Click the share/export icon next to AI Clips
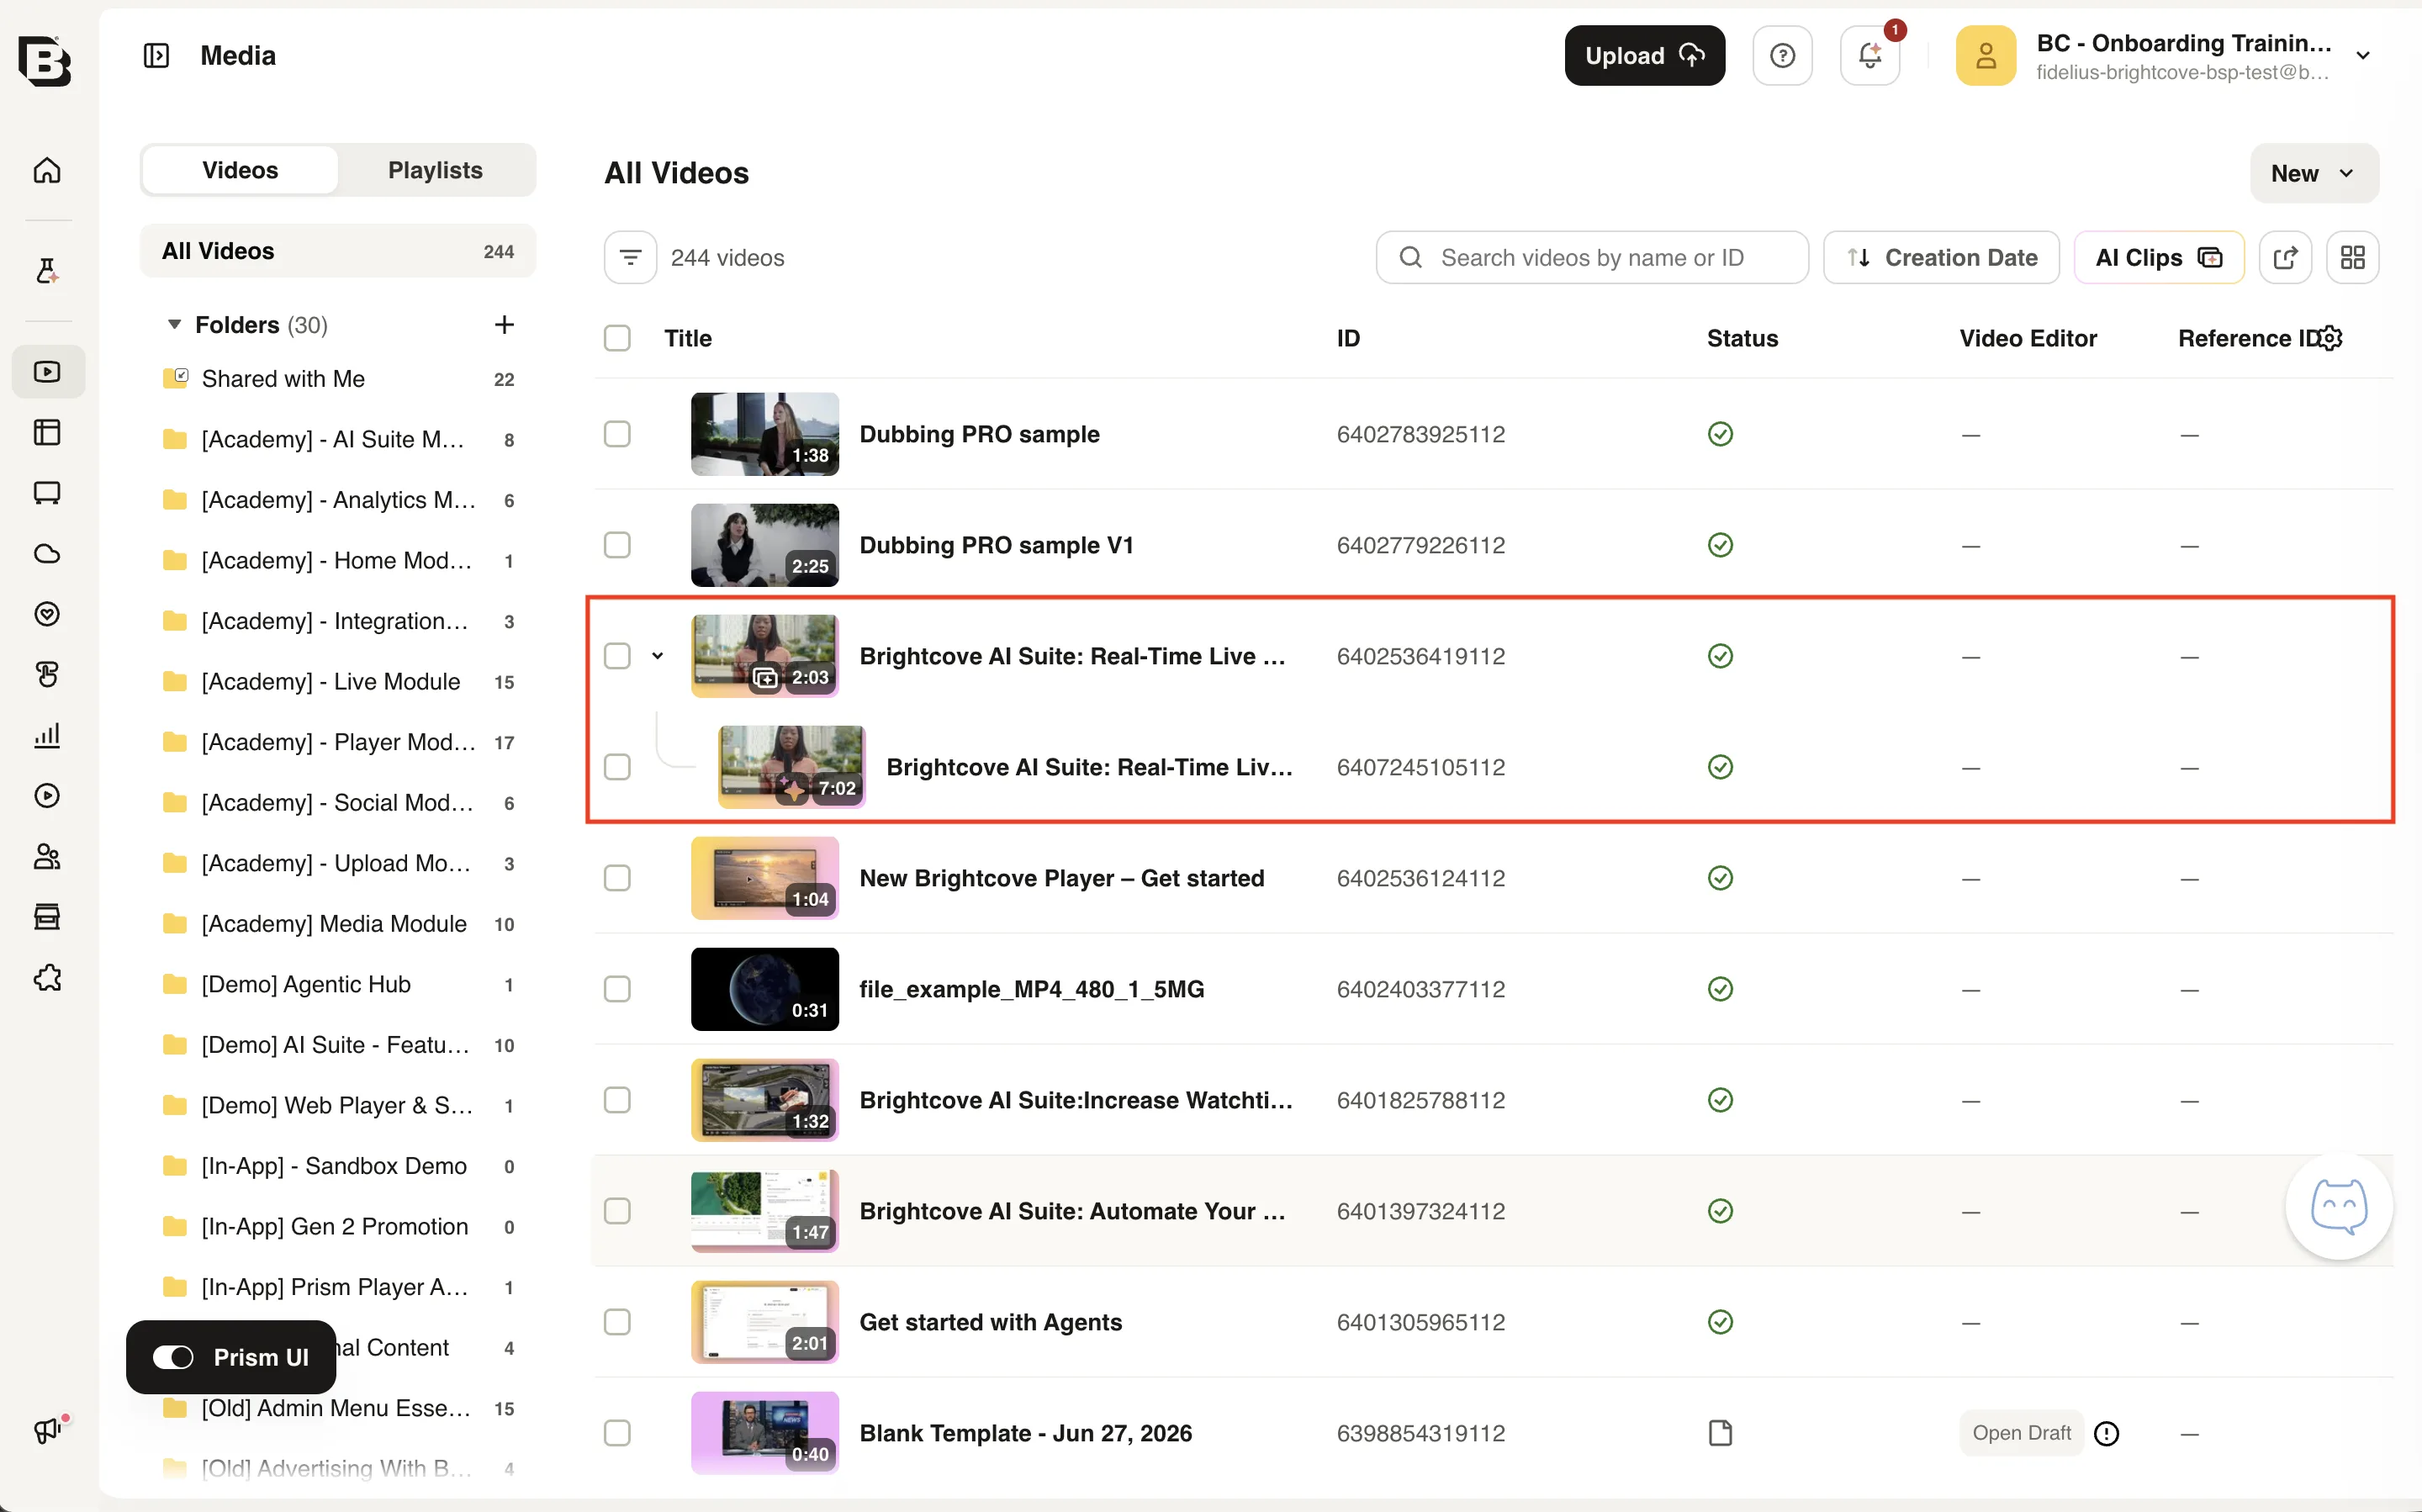The height and width of the screenshot is (1512, 2422). (2285, 258)
